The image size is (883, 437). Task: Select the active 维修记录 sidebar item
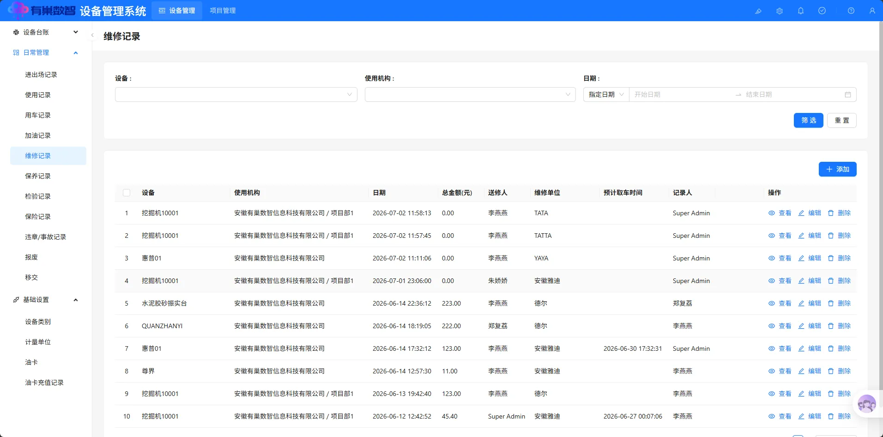tap(48, 156)
